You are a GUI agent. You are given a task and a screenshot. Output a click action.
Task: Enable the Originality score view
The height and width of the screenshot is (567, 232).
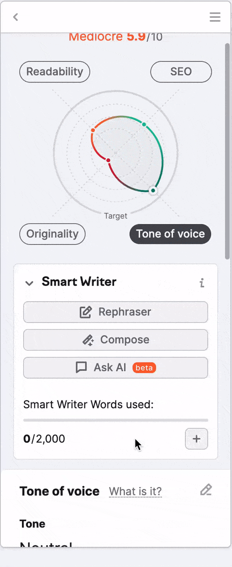[52, 234]
